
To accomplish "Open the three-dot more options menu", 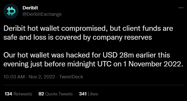I will point(181,8).
